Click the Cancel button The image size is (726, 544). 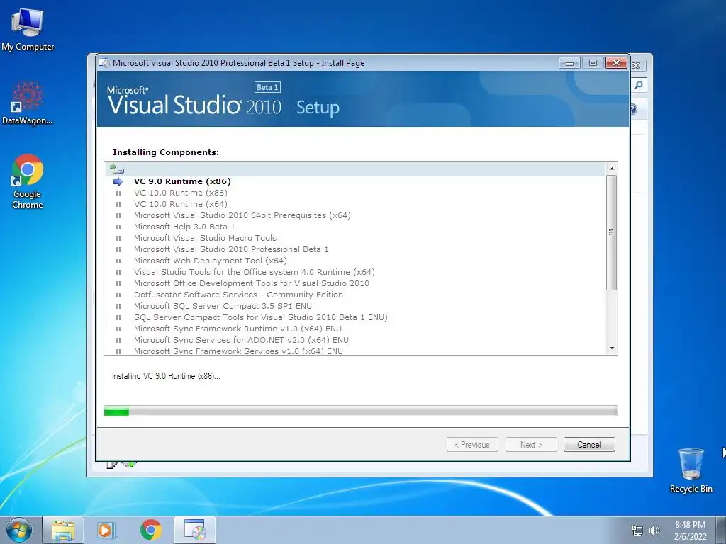[x=589, y=445]
